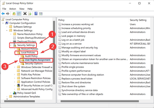
Task: Open the Action menu
Action: (13, 9)
